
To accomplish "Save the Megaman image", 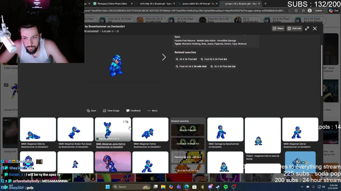I will [91, 111].
